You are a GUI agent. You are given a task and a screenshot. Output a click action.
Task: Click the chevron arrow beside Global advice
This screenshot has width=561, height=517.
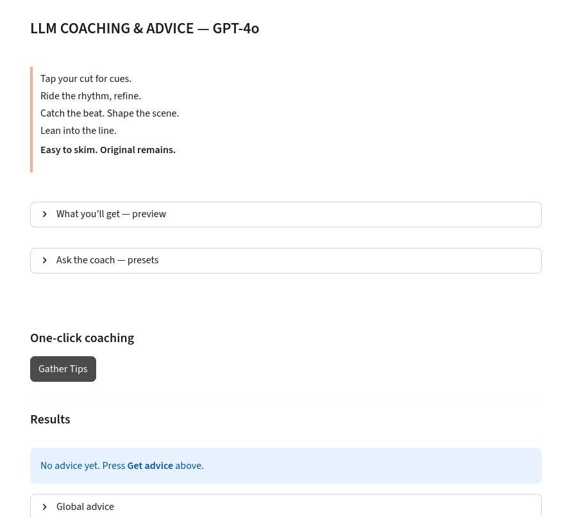(x=45, y=507)
